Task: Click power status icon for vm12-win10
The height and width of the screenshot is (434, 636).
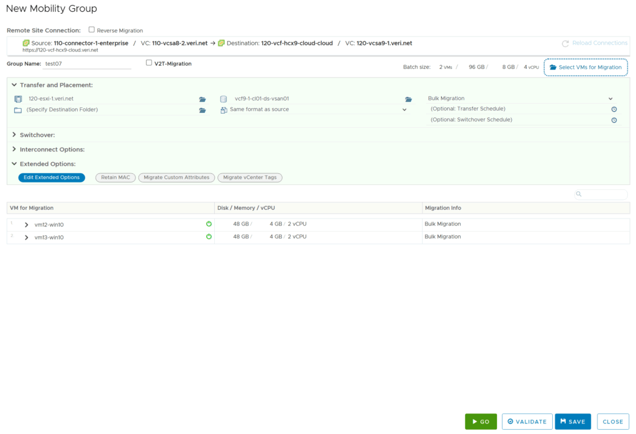Action: 209,224
